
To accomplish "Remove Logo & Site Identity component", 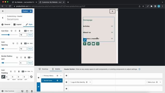I will [x=90, y=82].
